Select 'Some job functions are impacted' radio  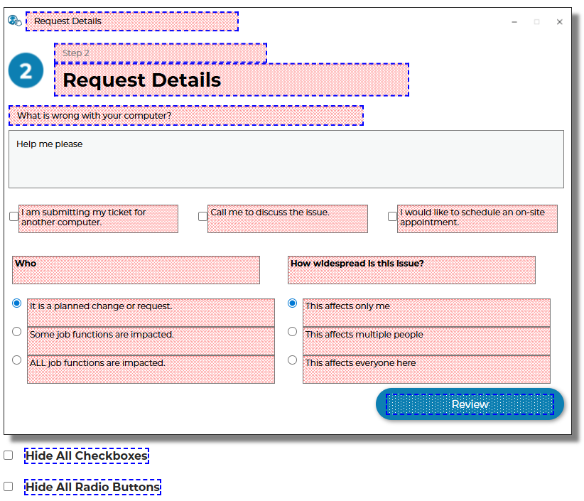click(x=17, y=331)
